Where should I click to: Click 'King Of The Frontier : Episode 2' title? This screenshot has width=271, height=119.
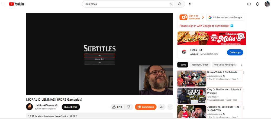click(x=224, y=91)
